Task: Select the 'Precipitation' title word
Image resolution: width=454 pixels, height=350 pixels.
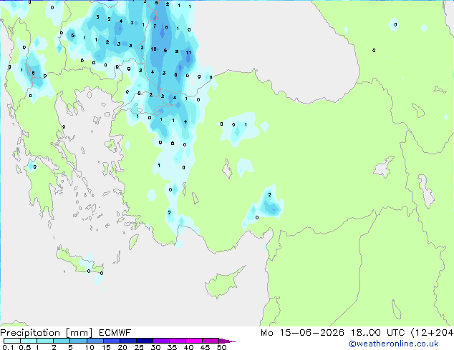Action: tap(30, 333)
